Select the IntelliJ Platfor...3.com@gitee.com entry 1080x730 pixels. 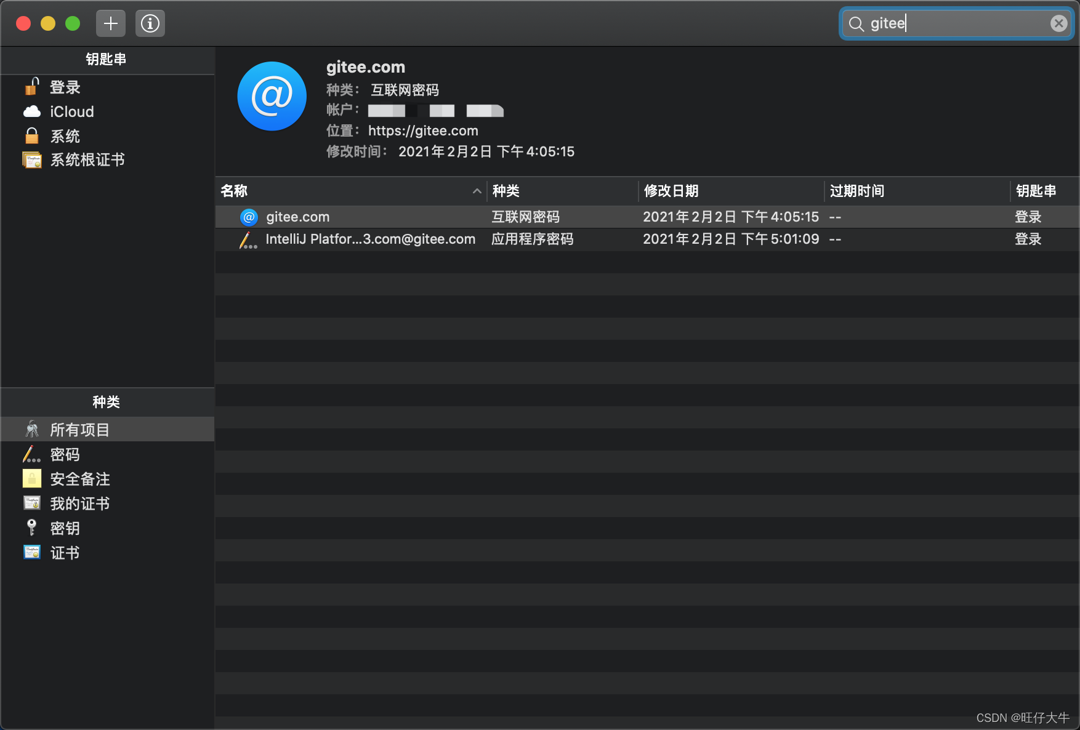tap(370, 239)
